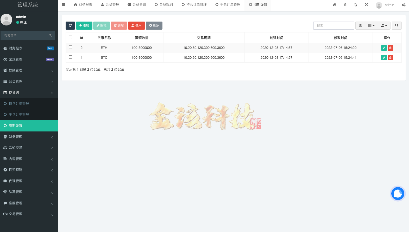Open the blue chat support bubble
409x232 pixels.
tap(398, 194)
